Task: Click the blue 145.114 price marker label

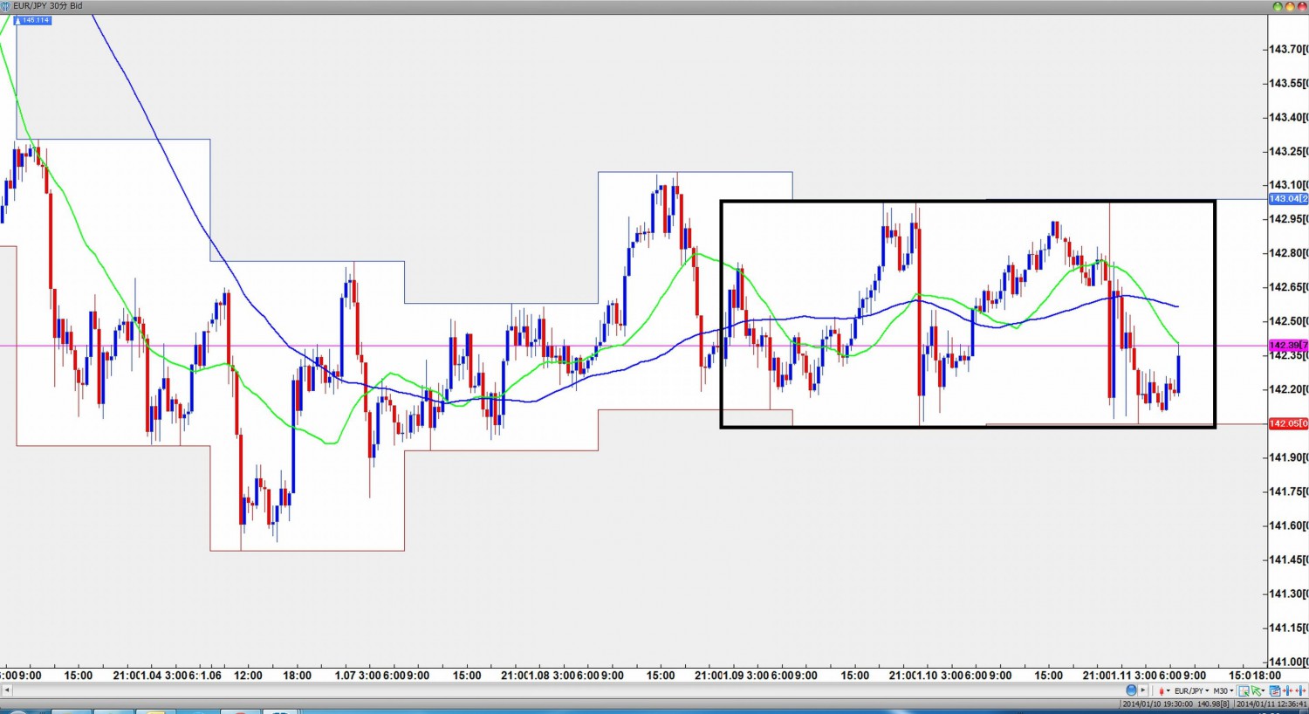Action: point(33,20)
